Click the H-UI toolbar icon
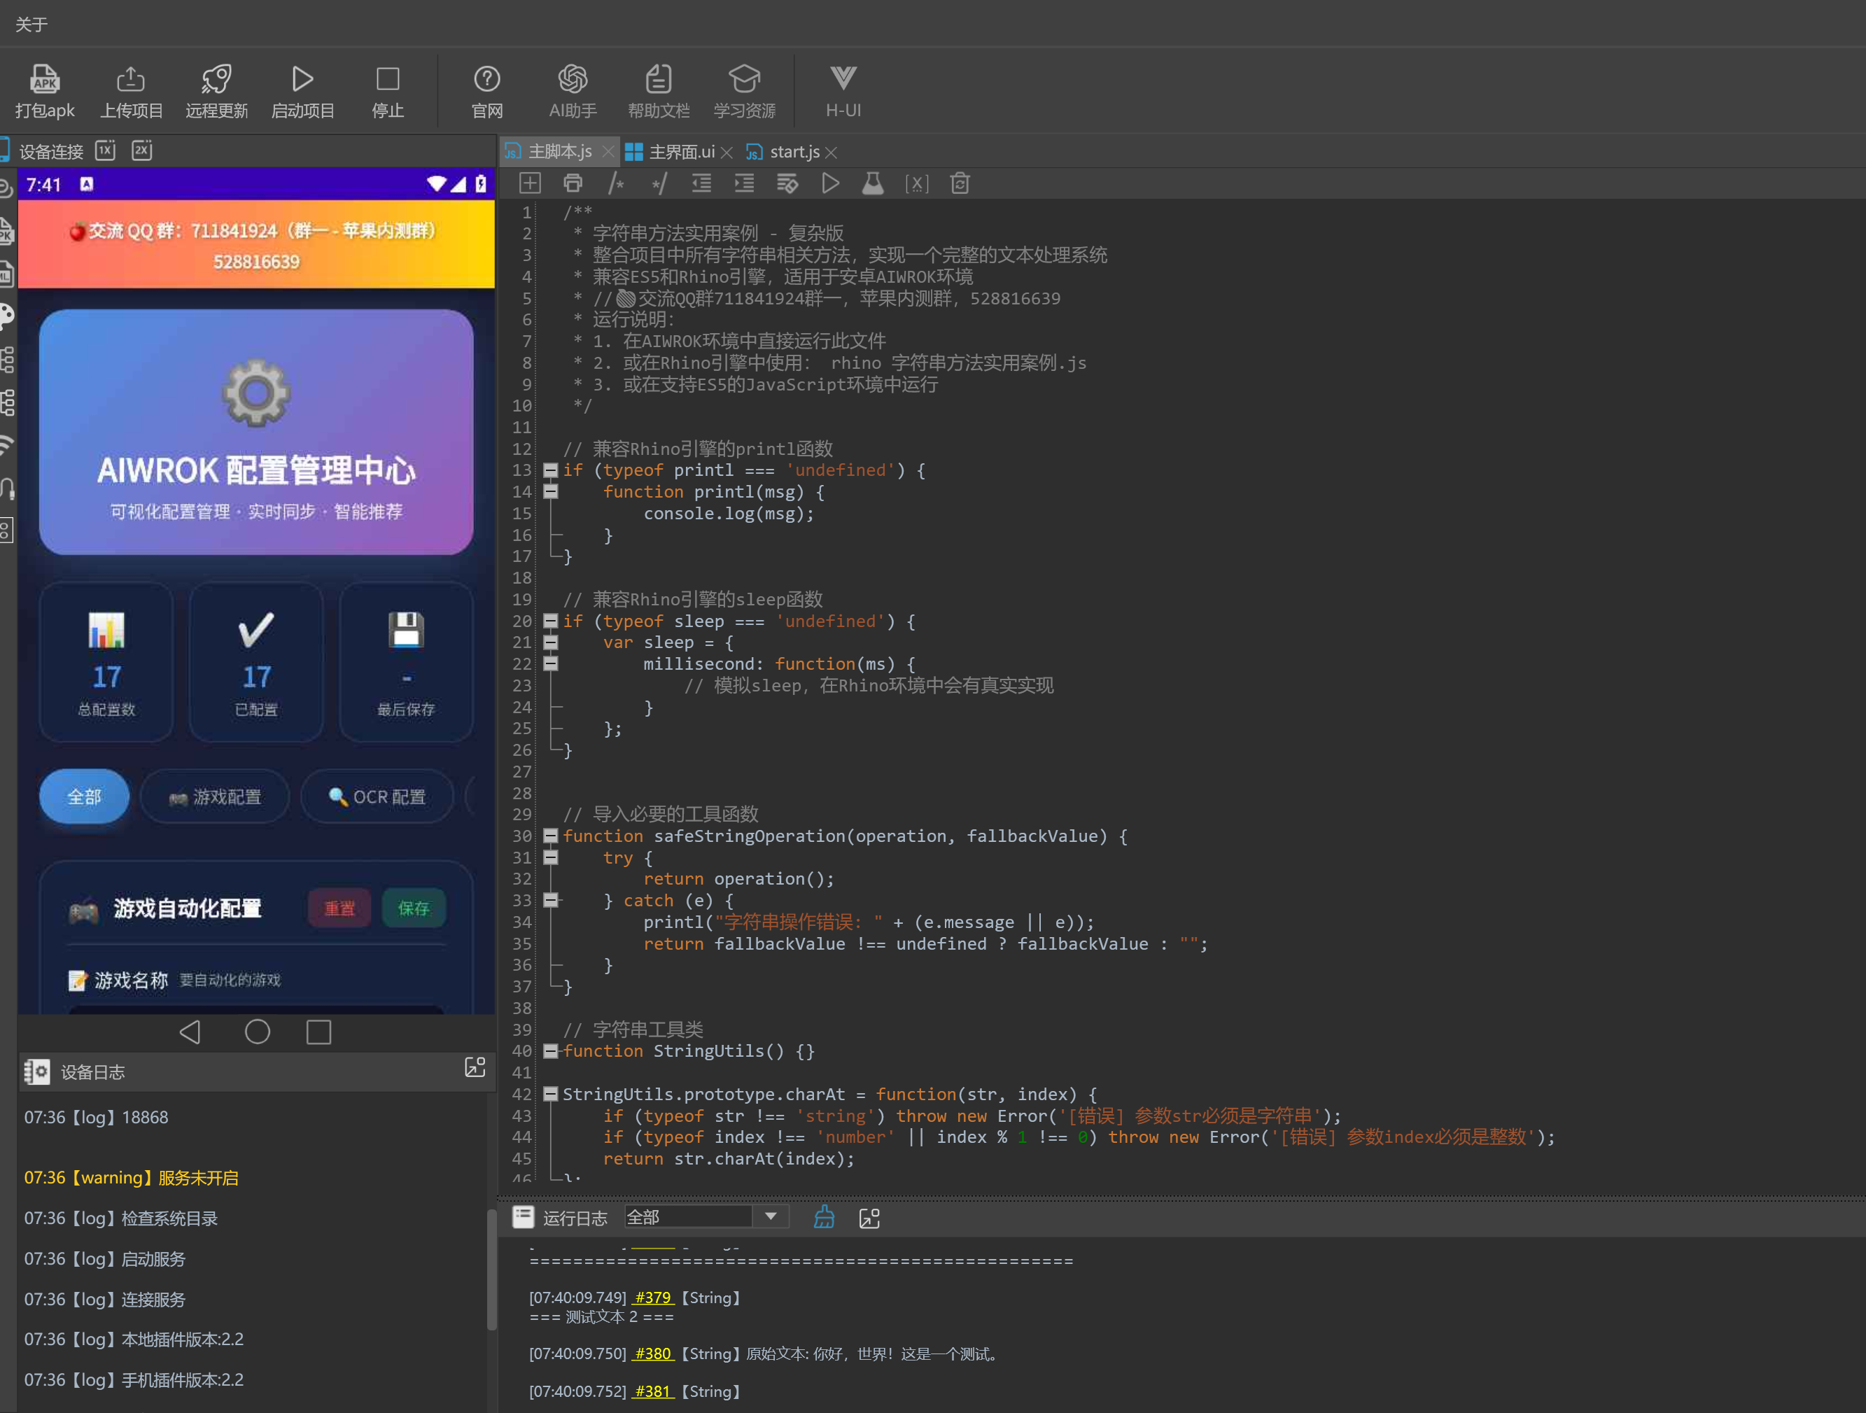Screen dimensions: 1866x1413 point(843,79)
